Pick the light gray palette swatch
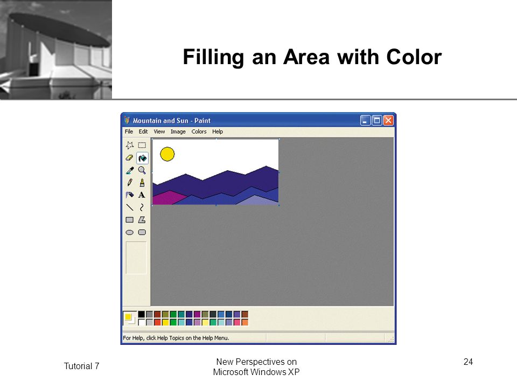517x388 pixels. coord(149,322)
